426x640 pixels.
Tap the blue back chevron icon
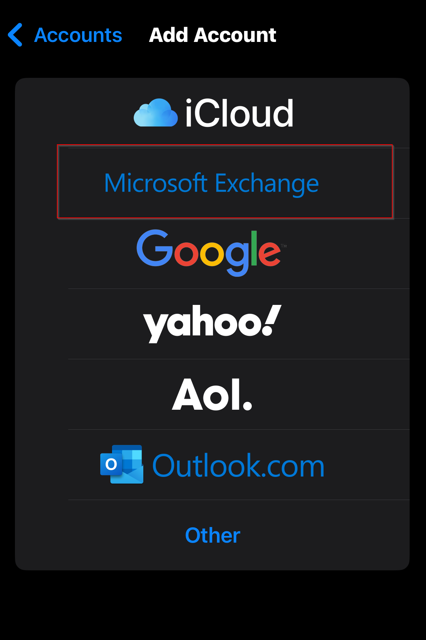click(15, 35)
